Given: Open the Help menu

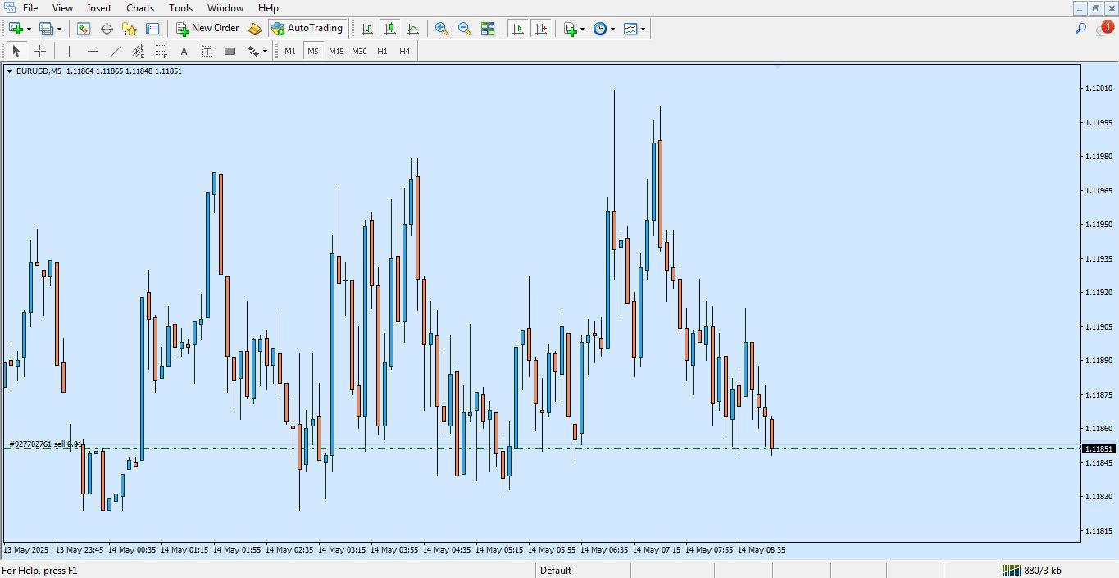Looking at the screenshot, I should point(268,8).
